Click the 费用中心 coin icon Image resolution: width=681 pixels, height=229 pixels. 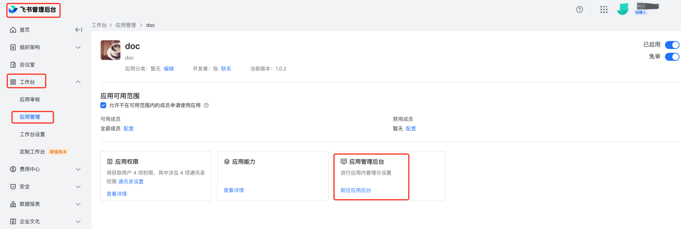(13, 169)
